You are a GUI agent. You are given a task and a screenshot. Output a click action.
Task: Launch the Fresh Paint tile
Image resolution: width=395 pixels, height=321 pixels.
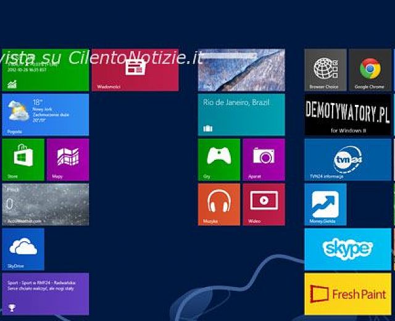348,294
